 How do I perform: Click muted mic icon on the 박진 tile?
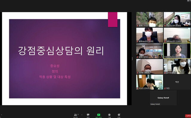165,88
